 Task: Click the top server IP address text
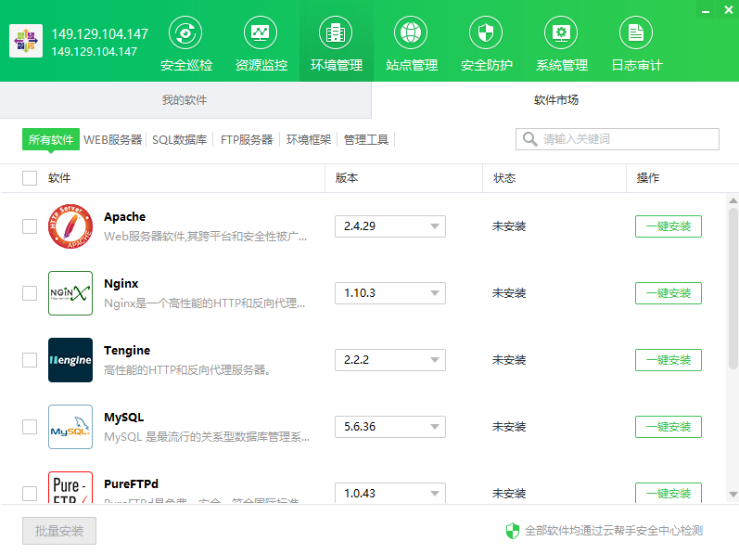pyautogui.click(x=100, y=34)
